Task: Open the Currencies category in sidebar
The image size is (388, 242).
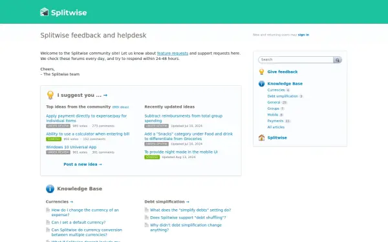Action: (276, 90)
